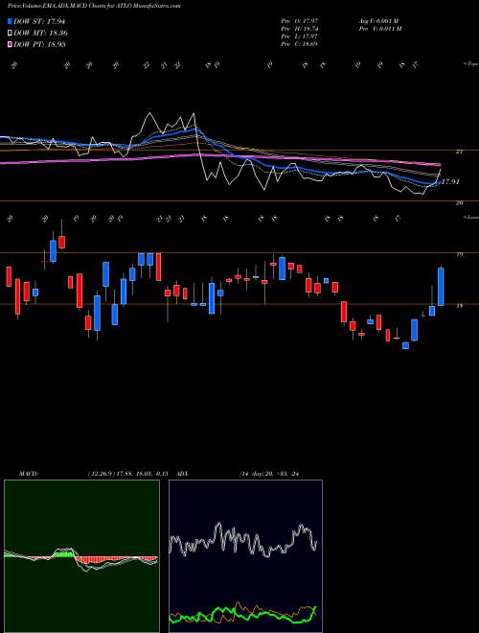Click the ADX '(14 day) 20, +35, -24' values
479x633 pixels.
click(x=270, y=474)
